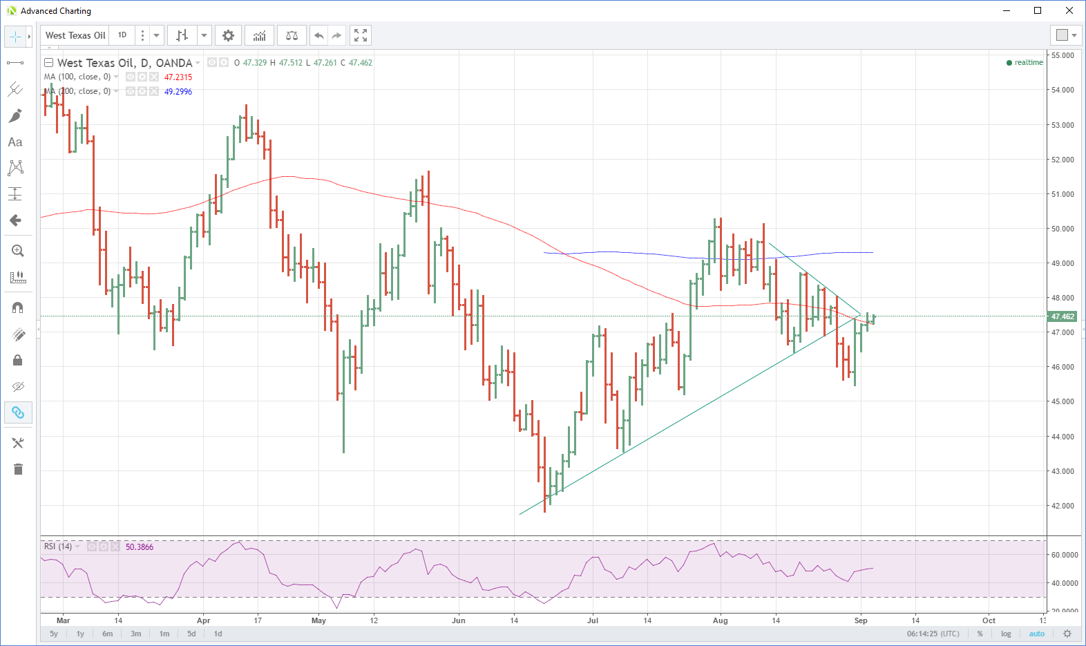
Task: Toggle drawings sync link tool
Action: coord(18,412)
